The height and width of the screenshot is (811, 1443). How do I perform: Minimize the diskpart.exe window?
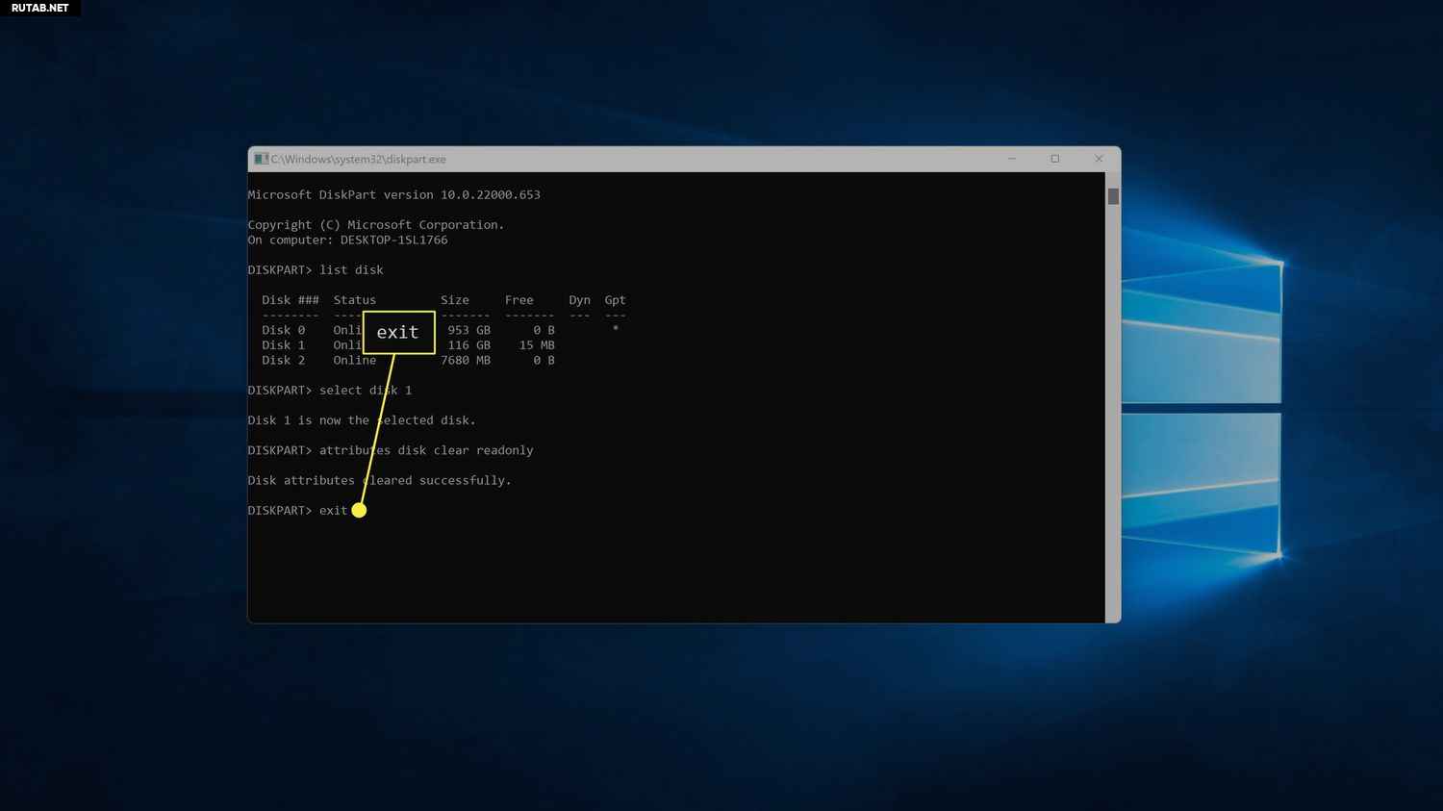coord(1012,159)
